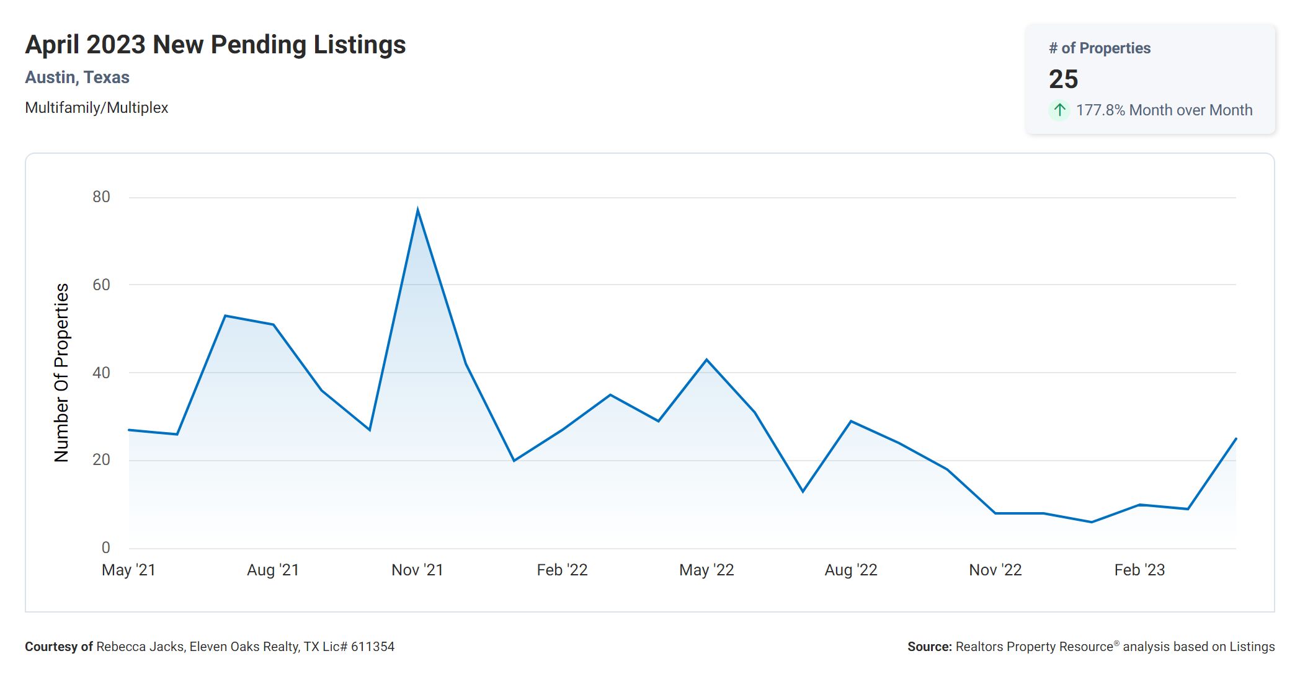1300x682 pixels.
Task: Click the green upward arrow icon
Action: (x=1059, y=110)
